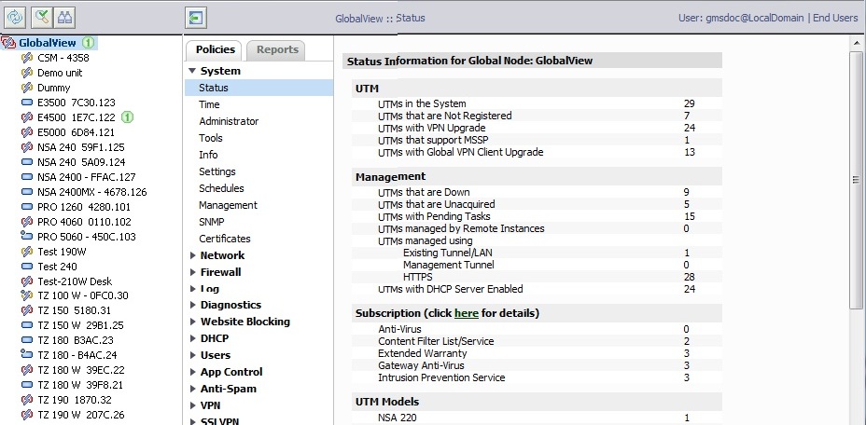Expand the App Control section
The image size is (866, 425).
pyautogui.click(x=193, y=372)
